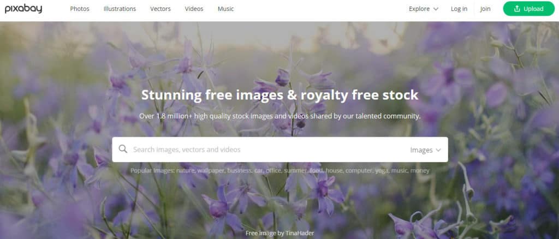
Task: Open the Illustrations menu item
Action: click(120, 9)
